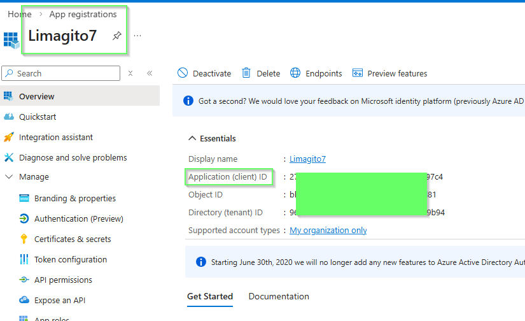The width and height of the screenshot is (525, 321).
Task: Click the Token configuration bars icon
Action: coord(24,259)
